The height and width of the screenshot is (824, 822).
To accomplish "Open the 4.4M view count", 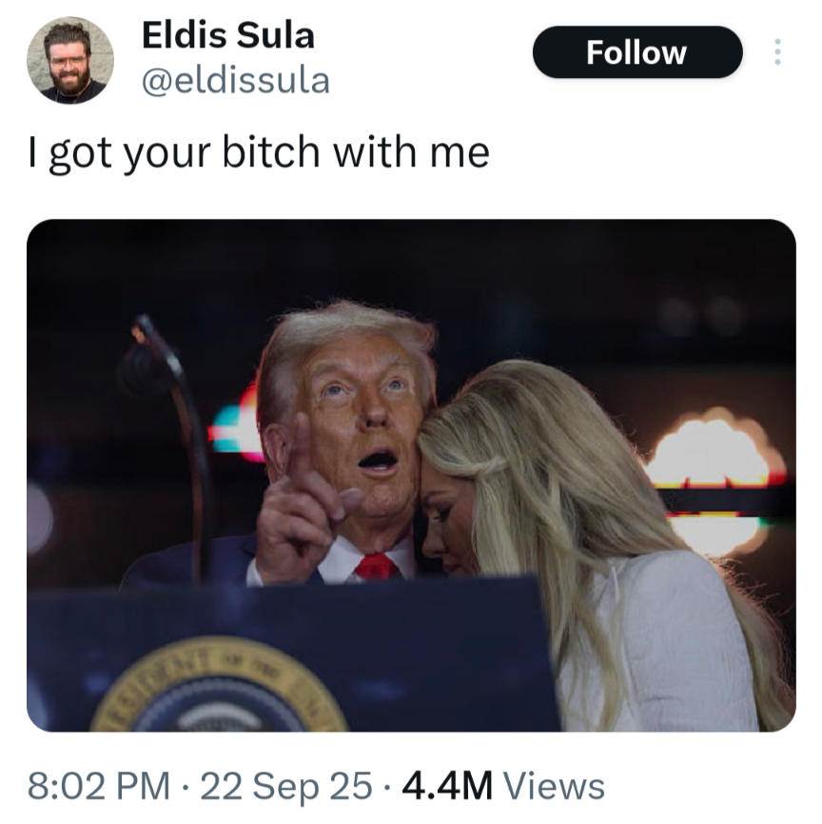I will tap(447, 786).
